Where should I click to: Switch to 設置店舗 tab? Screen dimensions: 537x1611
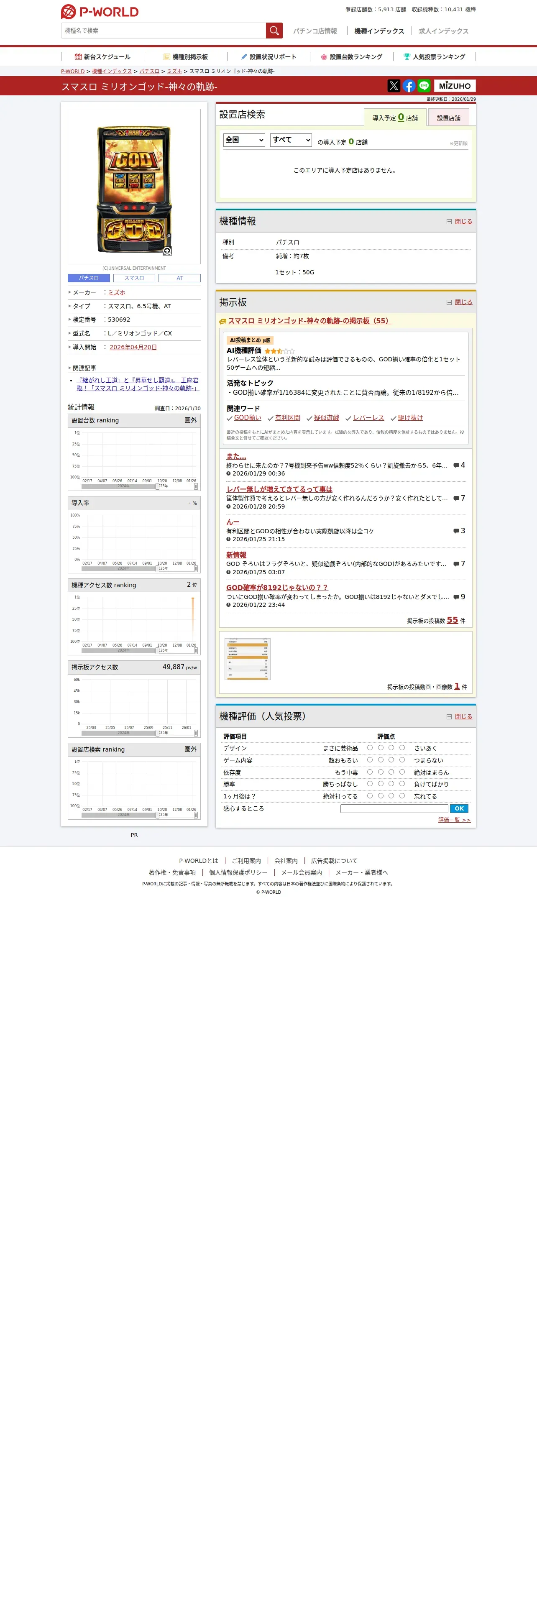(448, 117)
